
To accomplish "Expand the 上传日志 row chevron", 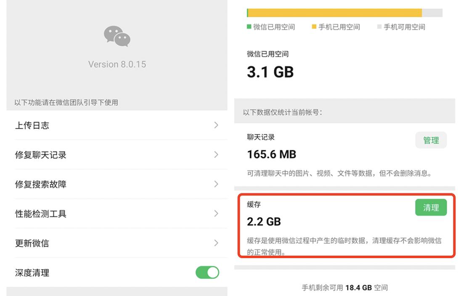I will pos(215,125).
